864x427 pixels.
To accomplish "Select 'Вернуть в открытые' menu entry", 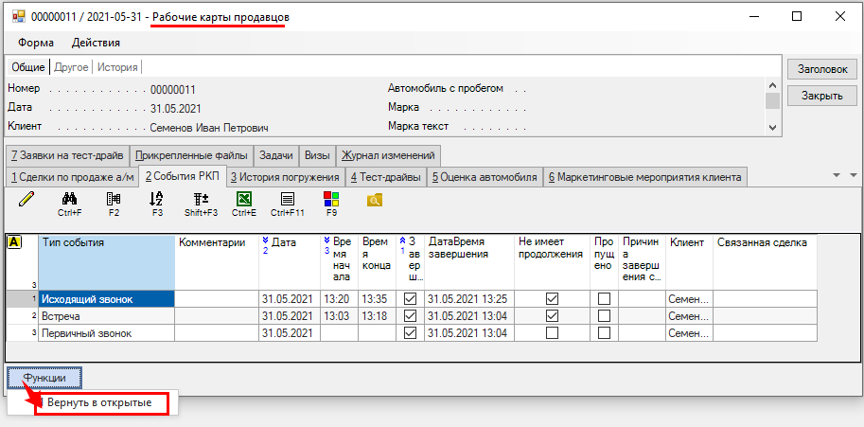I will (x=100, y=402).
